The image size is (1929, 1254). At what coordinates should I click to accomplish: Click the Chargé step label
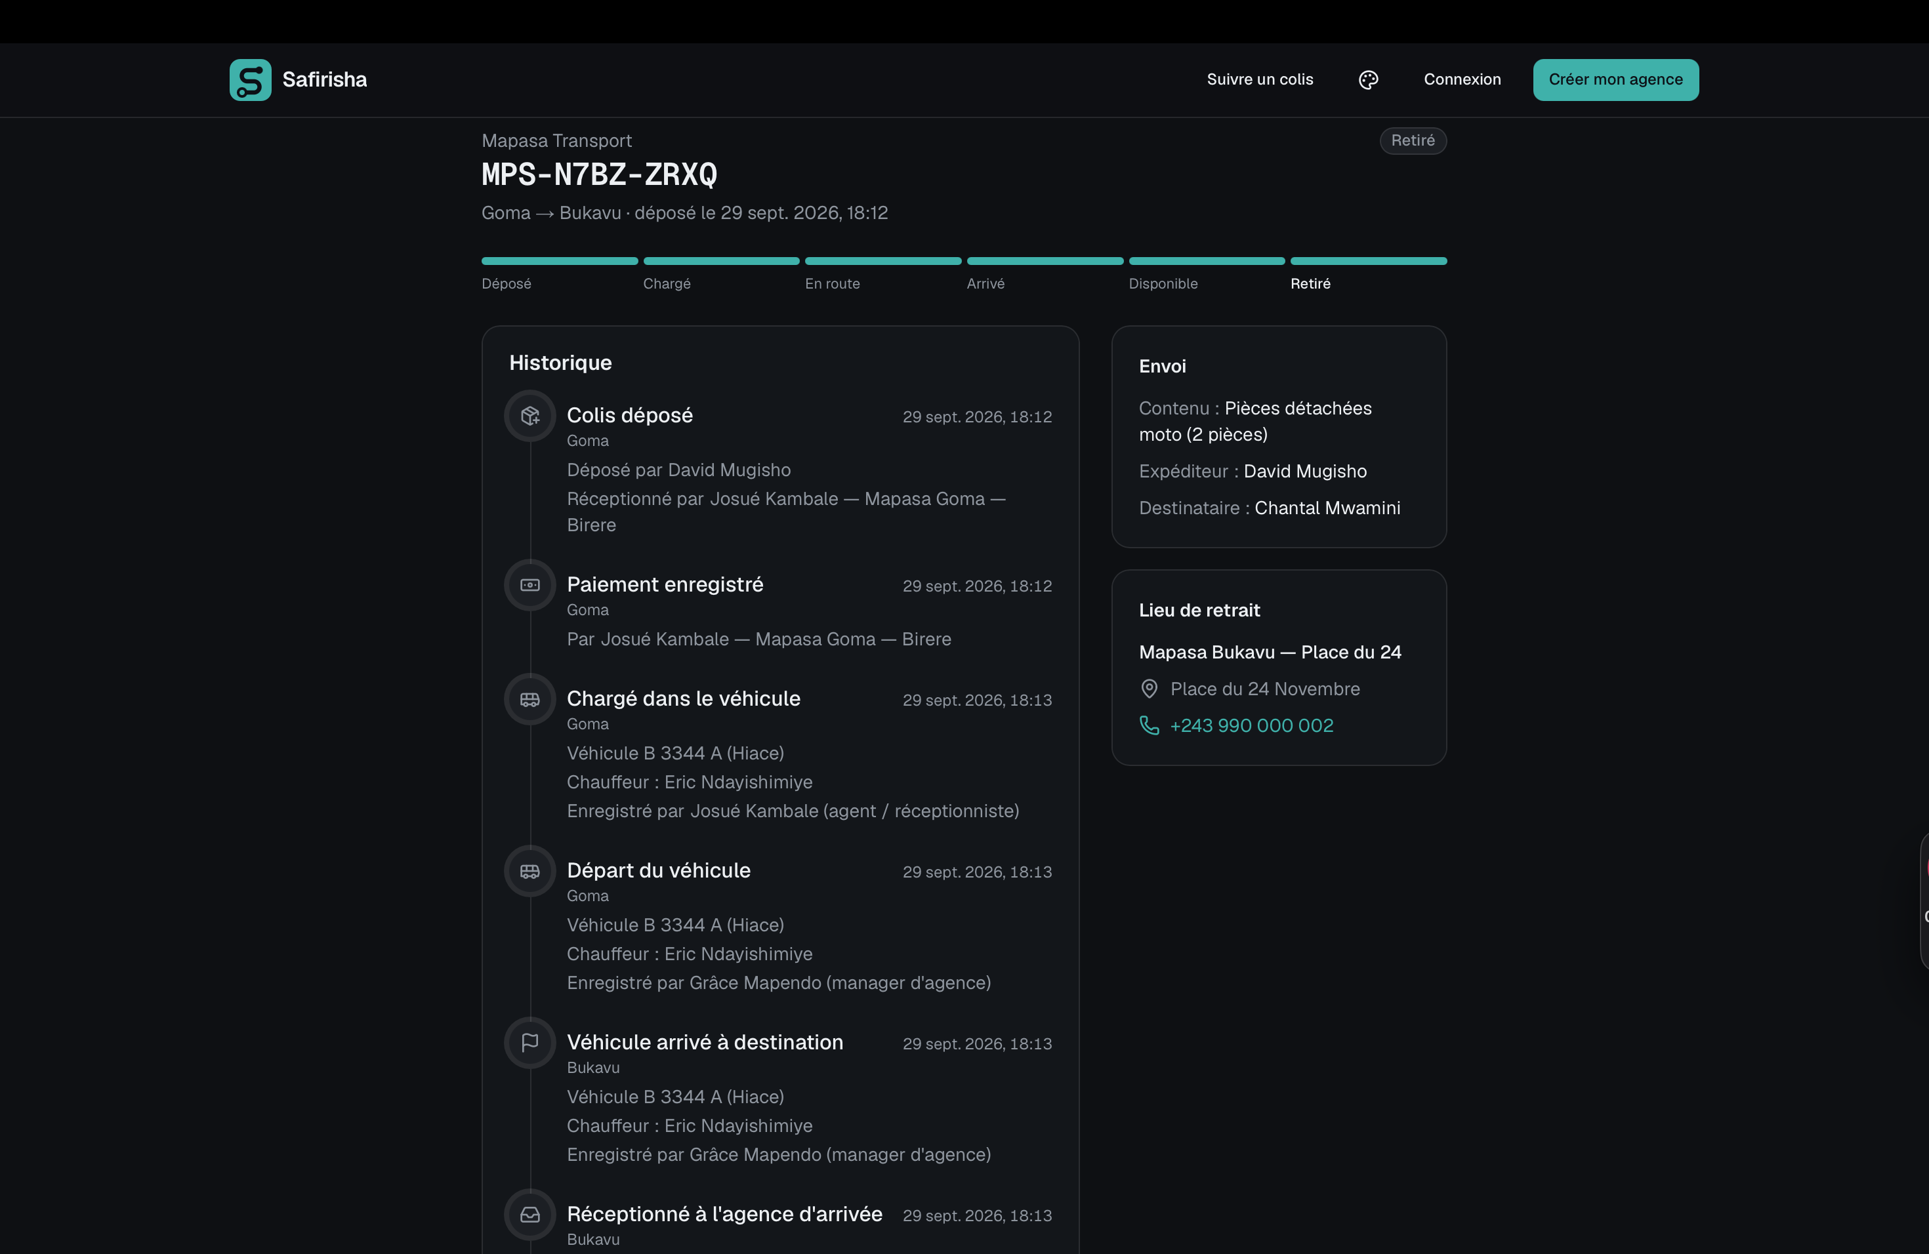pos(666,283)
